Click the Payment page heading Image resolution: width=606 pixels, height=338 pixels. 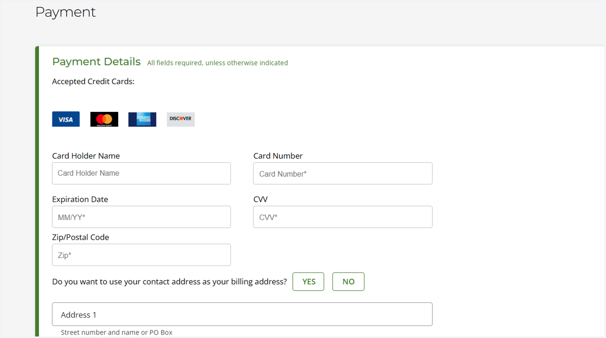(x=66, y=12)
